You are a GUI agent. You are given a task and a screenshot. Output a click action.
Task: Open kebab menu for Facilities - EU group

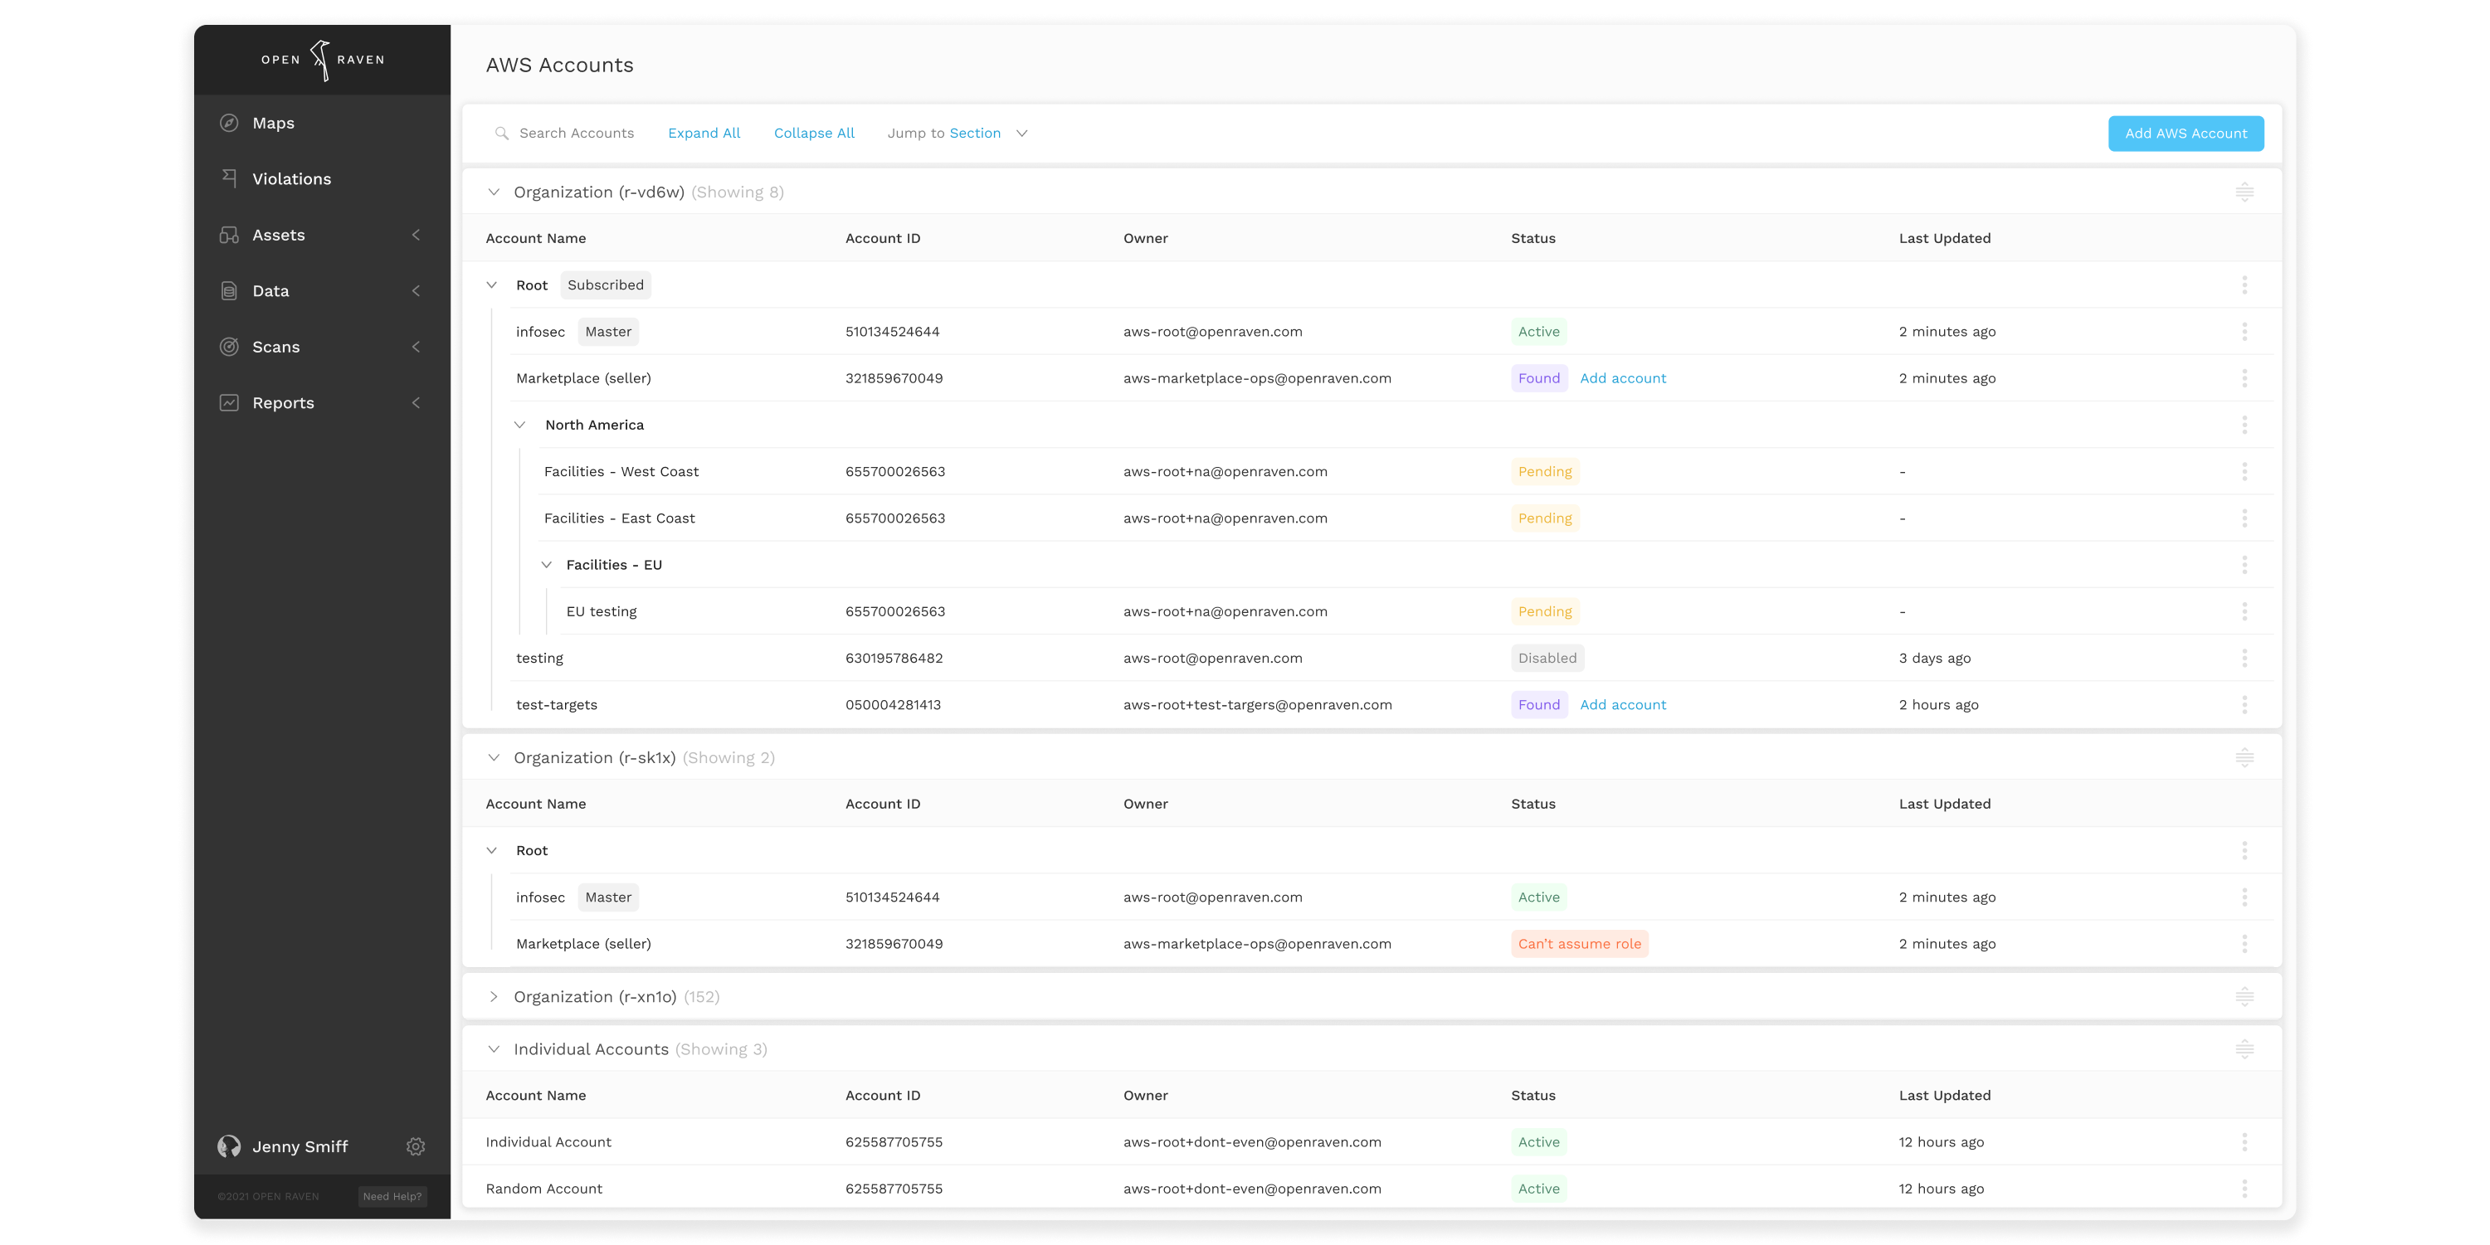(x=2244, y=566)
